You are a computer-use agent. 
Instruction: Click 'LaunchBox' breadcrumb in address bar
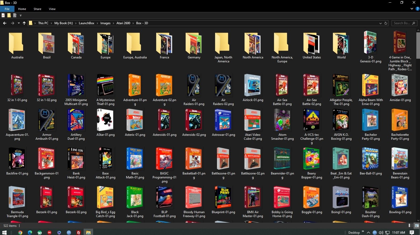[87, 23]
